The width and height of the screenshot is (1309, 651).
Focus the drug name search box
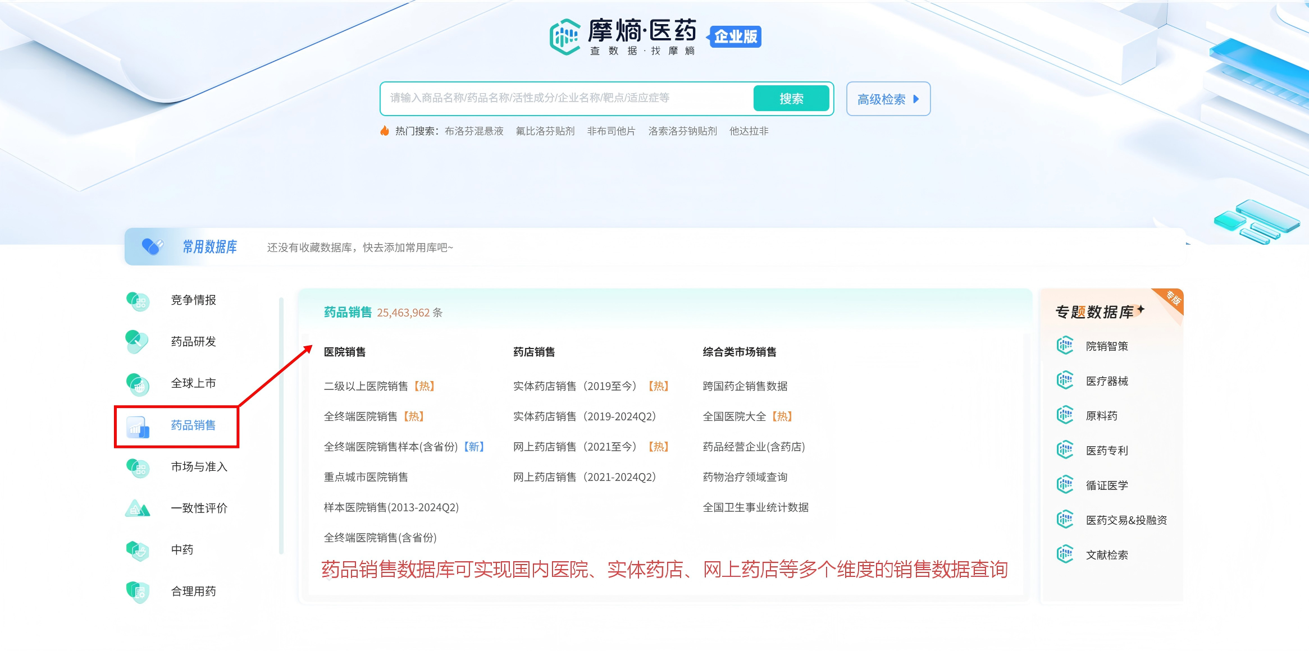tap(566, 98)
